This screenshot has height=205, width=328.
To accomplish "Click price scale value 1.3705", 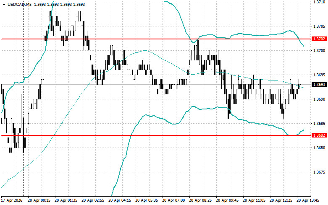I will pos(319,26).
